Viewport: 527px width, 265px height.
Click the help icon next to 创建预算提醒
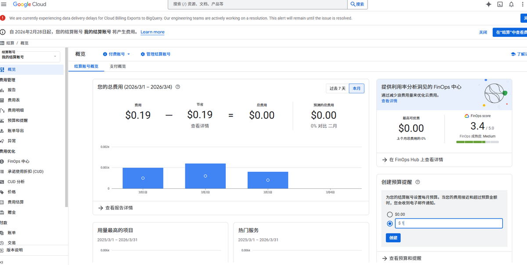418,182
